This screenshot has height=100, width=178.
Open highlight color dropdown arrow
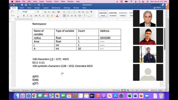(55, 16)
